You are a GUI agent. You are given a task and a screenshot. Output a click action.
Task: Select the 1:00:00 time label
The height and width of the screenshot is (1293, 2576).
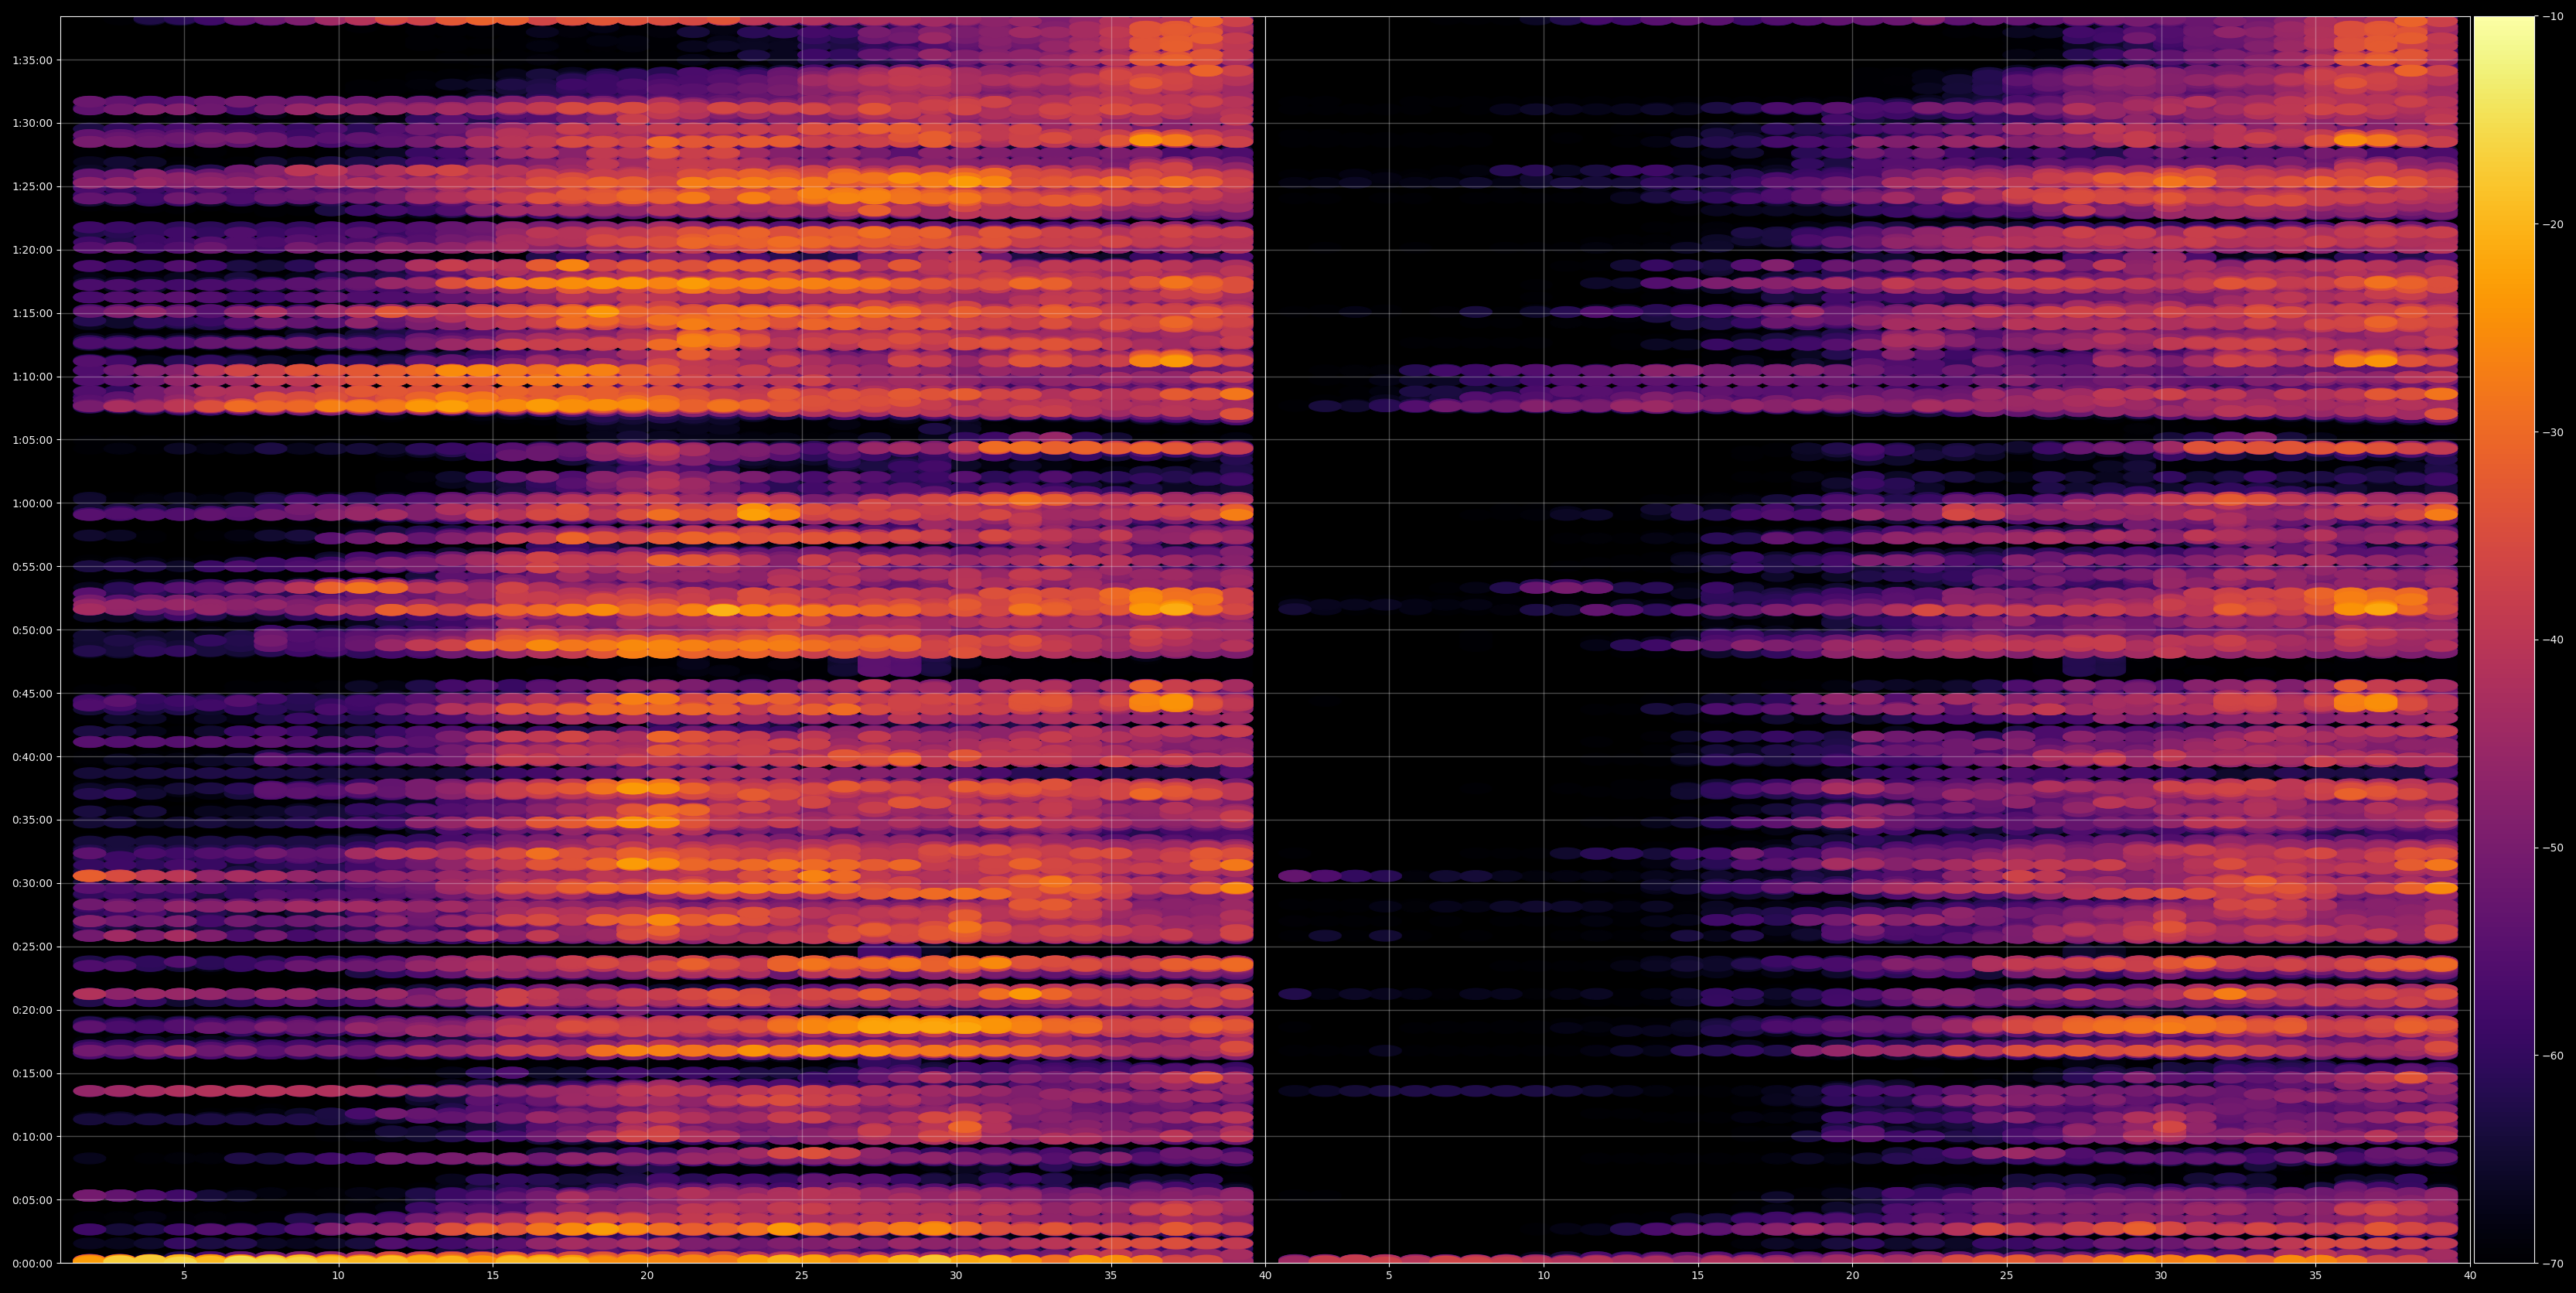tap(32, 503)
